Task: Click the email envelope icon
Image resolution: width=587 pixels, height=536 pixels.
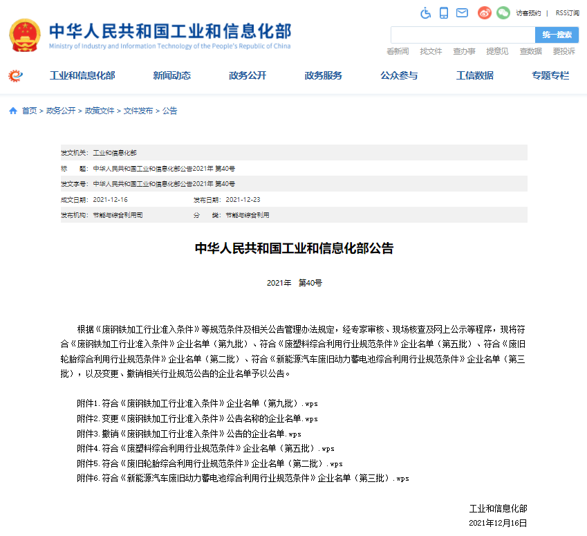Action: click(x=462, y=12)
